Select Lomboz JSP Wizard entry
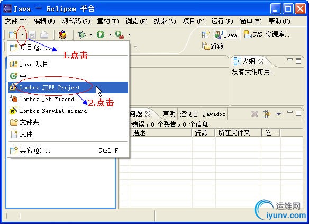This screenshot has height=224, width=309. point(68,99)
